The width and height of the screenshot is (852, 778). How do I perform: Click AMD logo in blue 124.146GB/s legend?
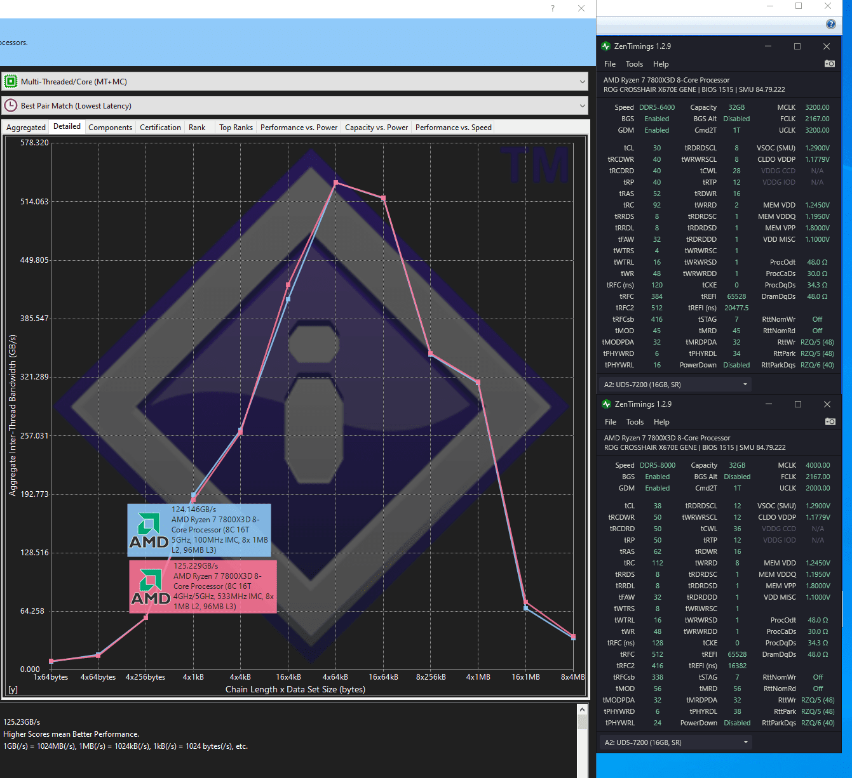149,531
